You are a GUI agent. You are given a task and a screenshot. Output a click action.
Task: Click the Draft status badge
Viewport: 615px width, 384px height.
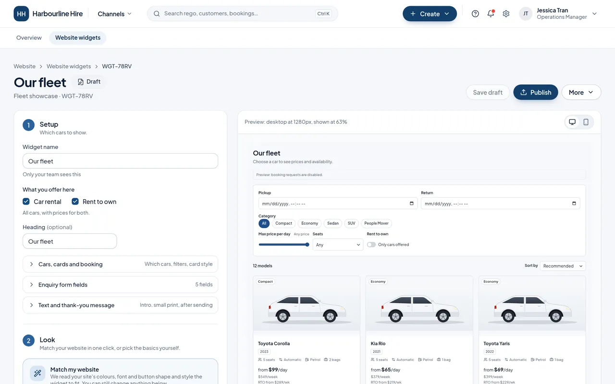89,82
